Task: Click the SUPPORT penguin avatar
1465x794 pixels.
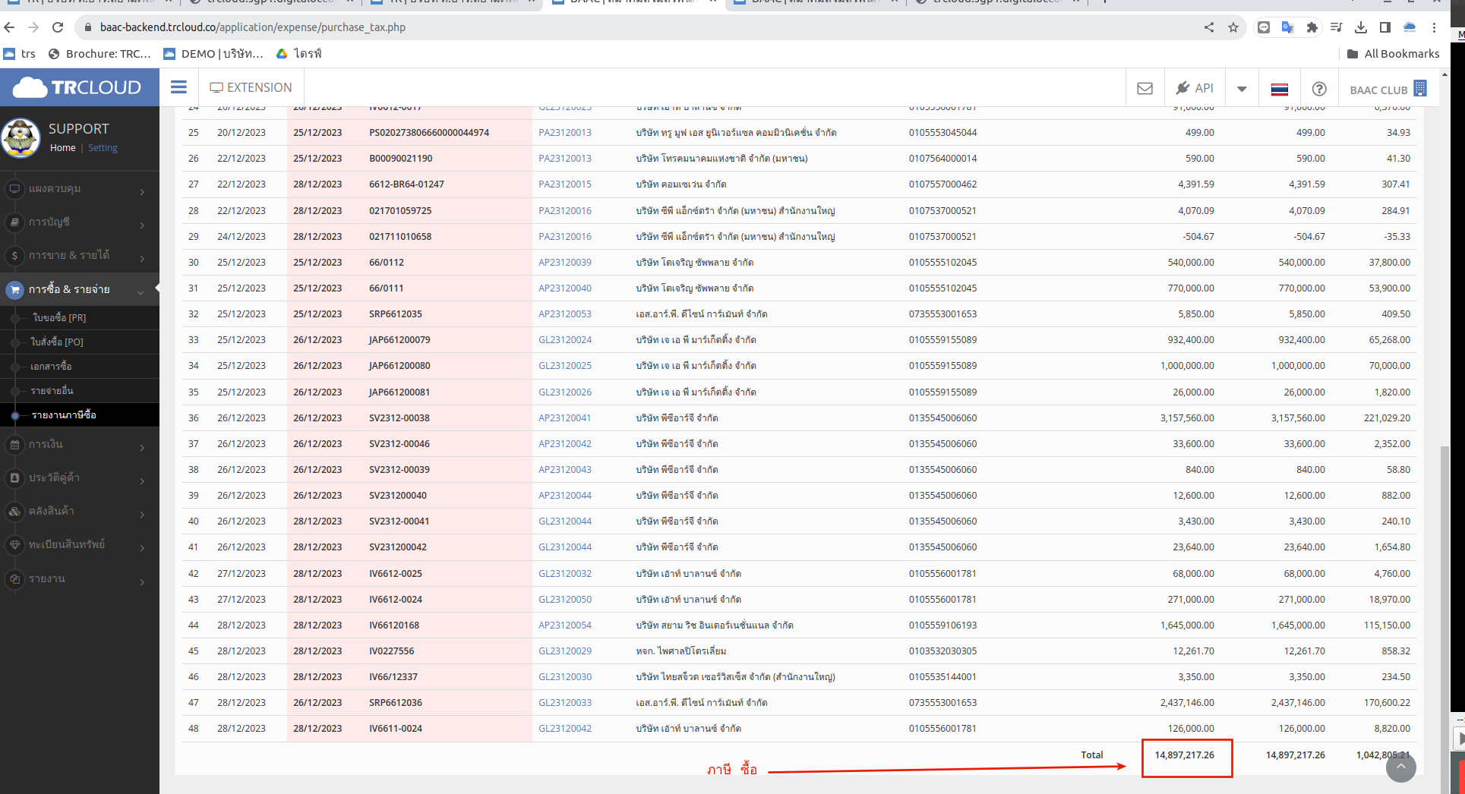Action: 21,137
